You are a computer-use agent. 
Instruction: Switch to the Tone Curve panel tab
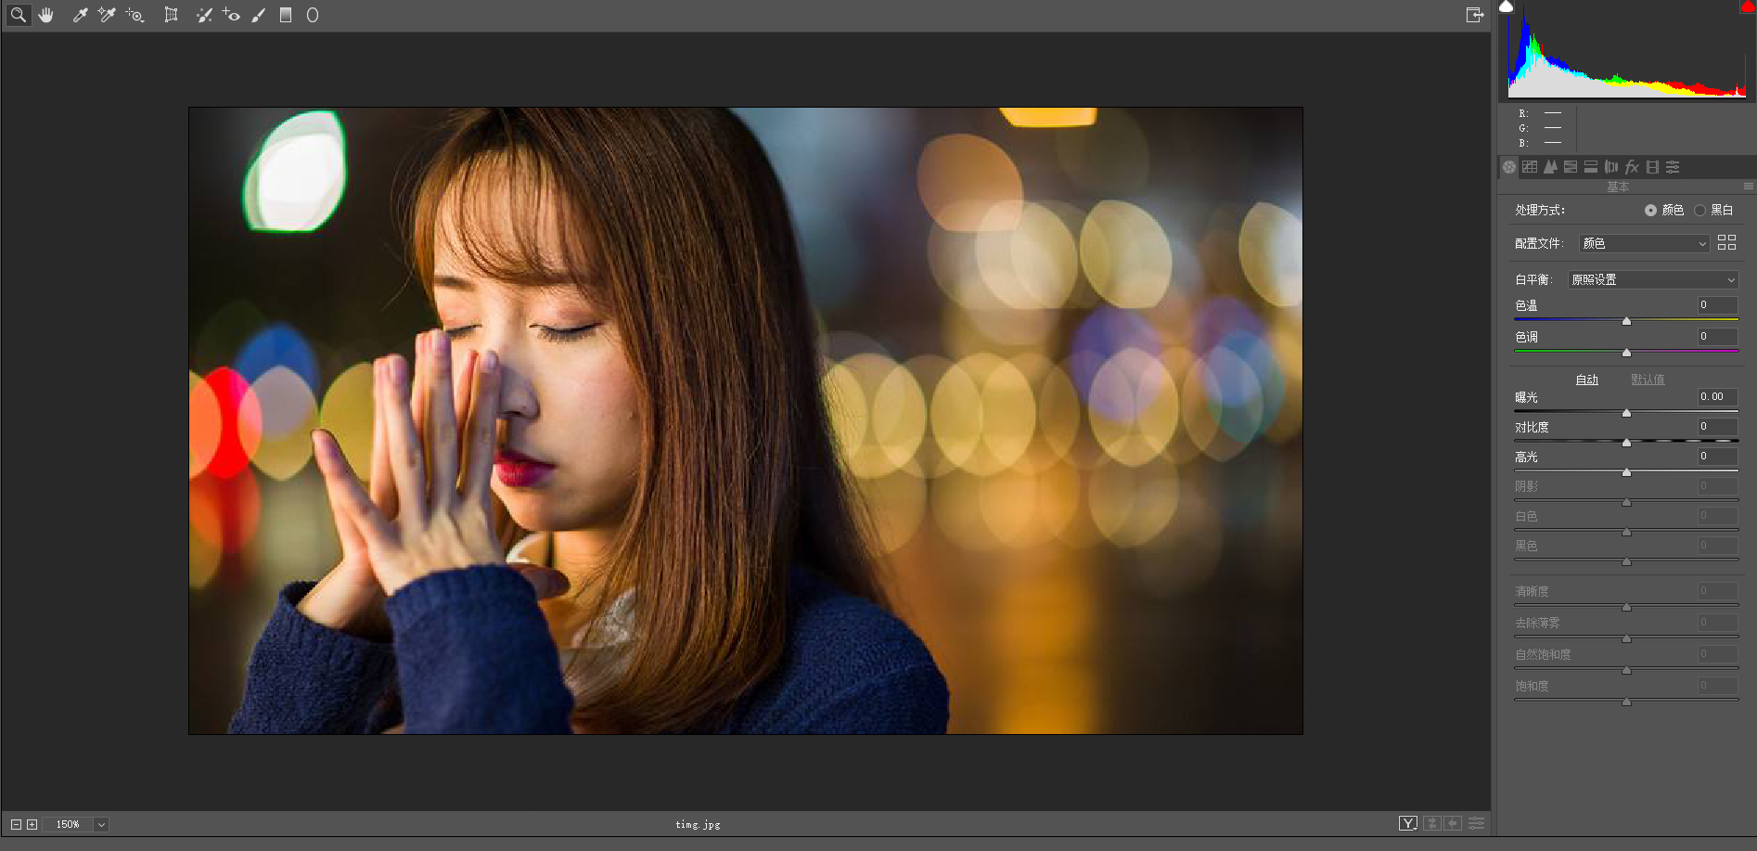point(1530,167)
